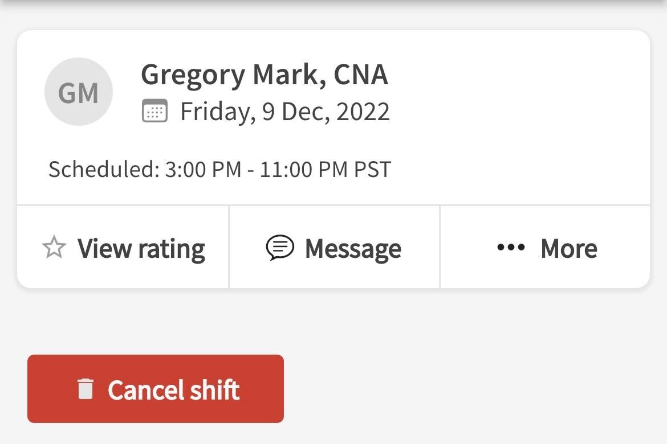
Task: Click the star icon for rating
Action: 54,248
